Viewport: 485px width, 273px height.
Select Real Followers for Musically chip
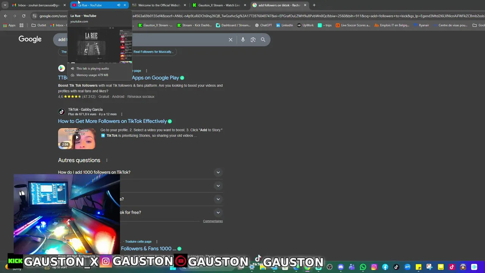(153, 52)
